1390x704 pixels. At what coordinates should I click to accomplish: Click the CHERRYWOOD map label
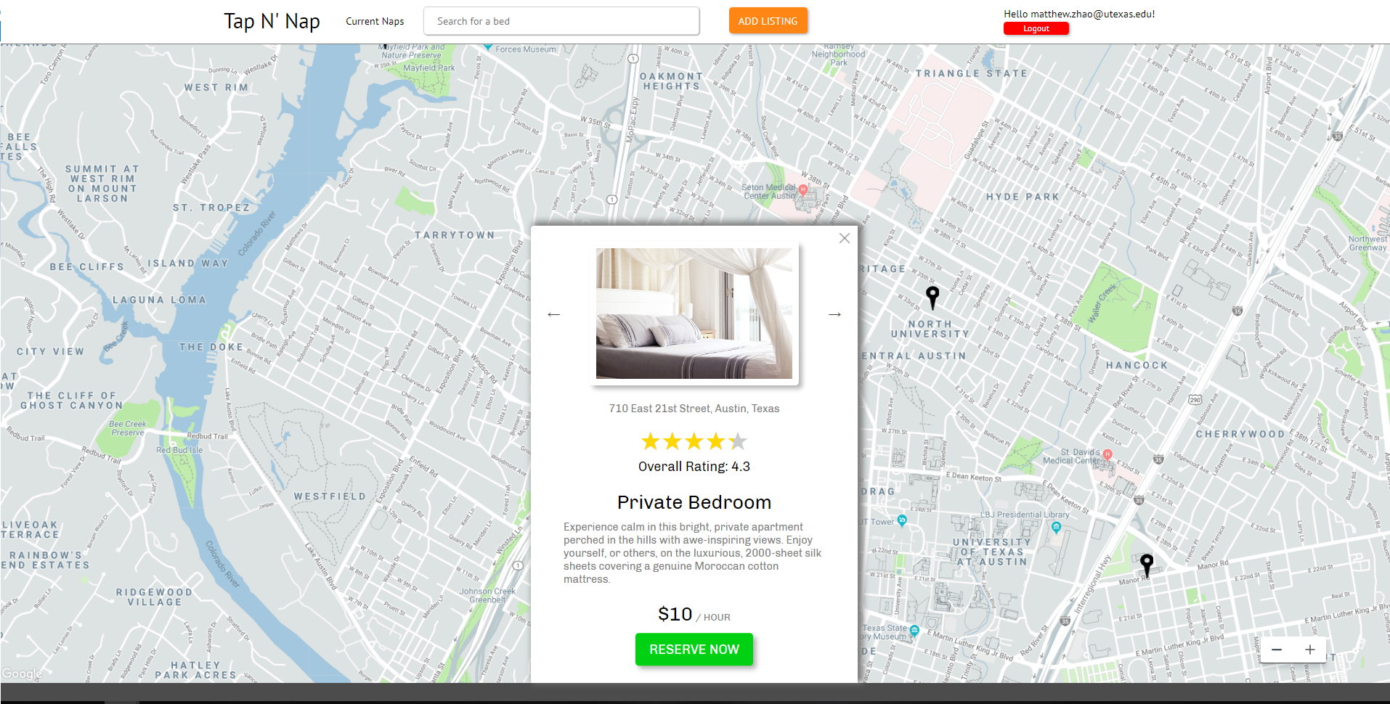pos(1240,434)
